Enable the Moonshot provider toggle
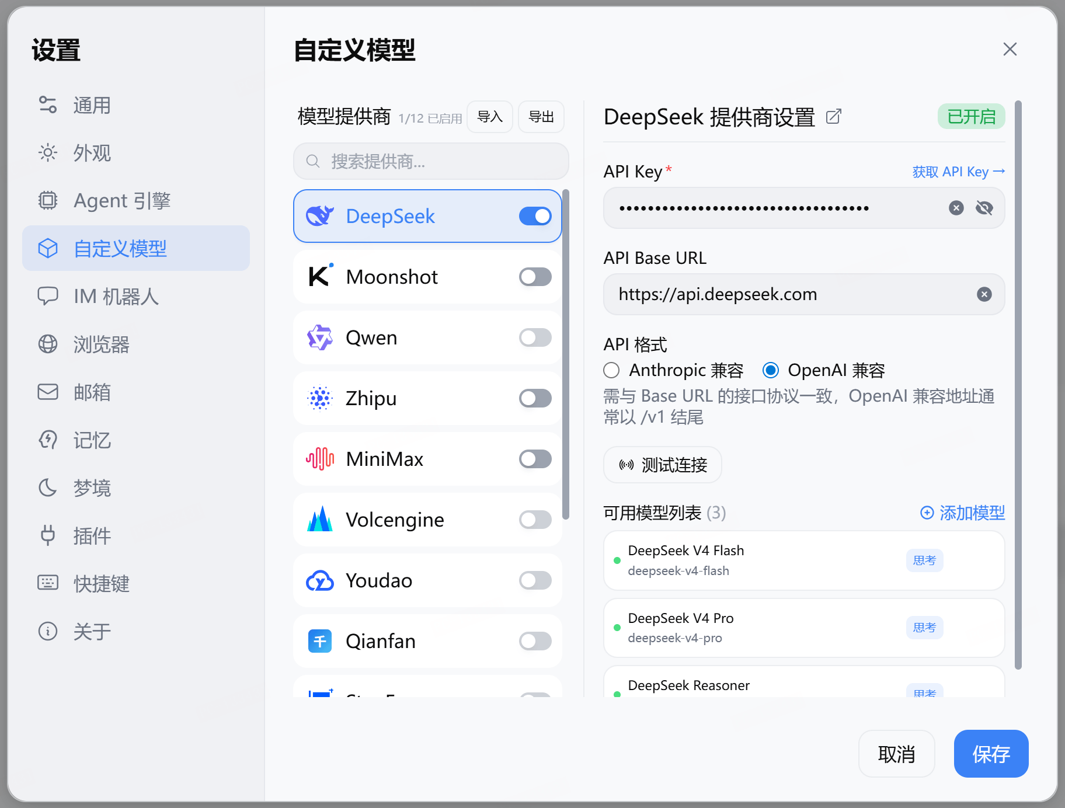Screen dimensions: 1065x808 [535, 277]
